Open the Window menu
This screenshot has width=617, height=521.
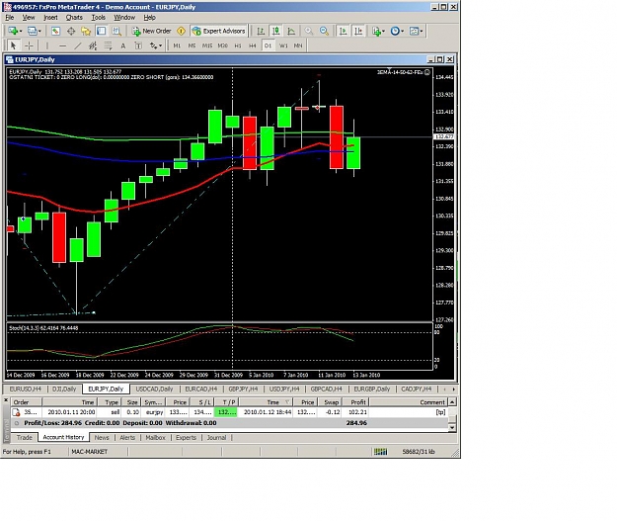124,18
